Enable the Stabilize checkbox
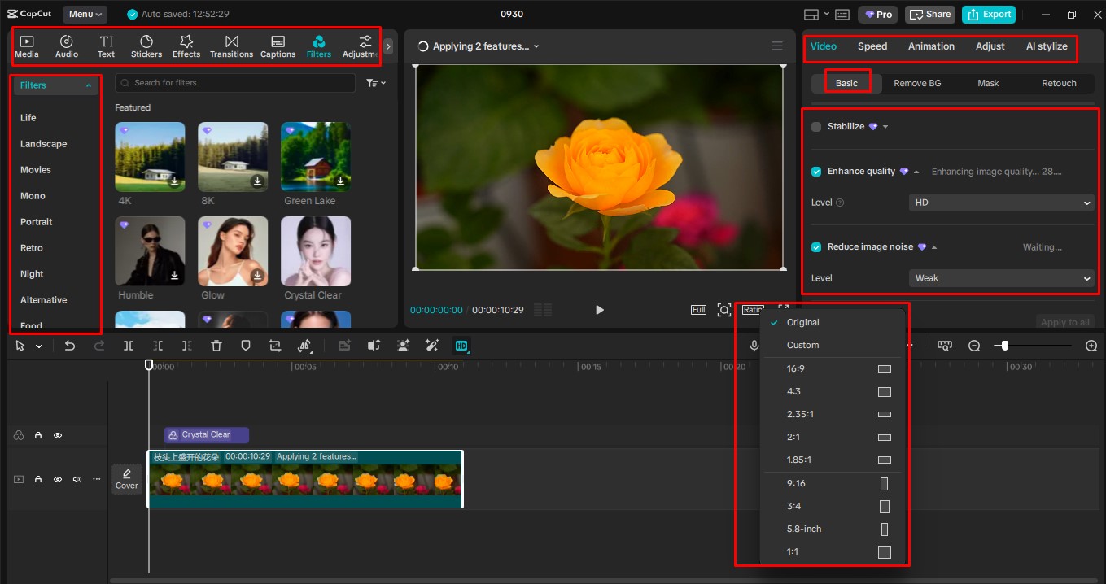This screenshot has width=1106, height=584. tap(815, 126)
